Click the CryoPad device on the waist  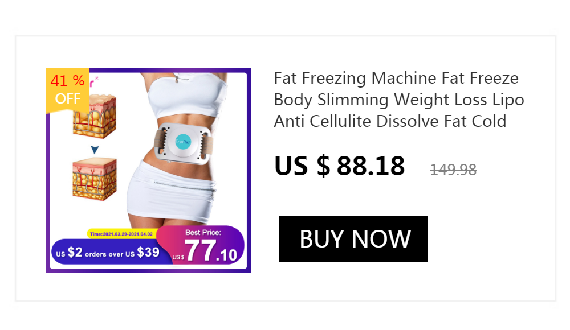[183, 143]
